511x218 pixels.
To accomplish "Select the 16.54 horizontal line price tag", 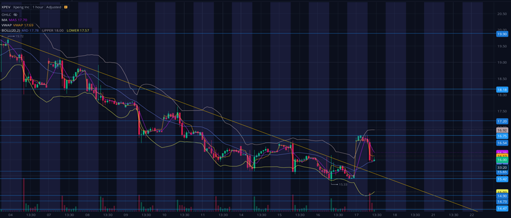I will [501, 143].
